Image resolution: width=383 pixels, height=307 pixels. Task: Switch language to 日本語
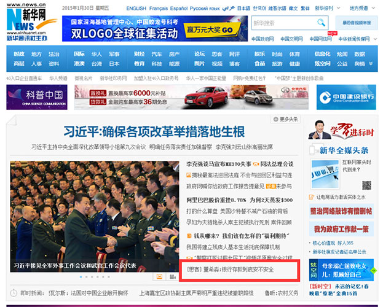(244, 9)
